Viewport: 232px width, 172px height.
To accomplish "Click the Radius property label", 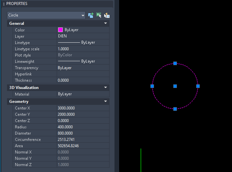I will click(x=21, y=127).
